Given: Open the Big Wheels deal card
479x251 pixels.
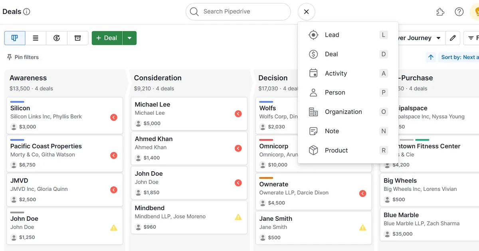Looking at the screenshot, I should [430, 190].
